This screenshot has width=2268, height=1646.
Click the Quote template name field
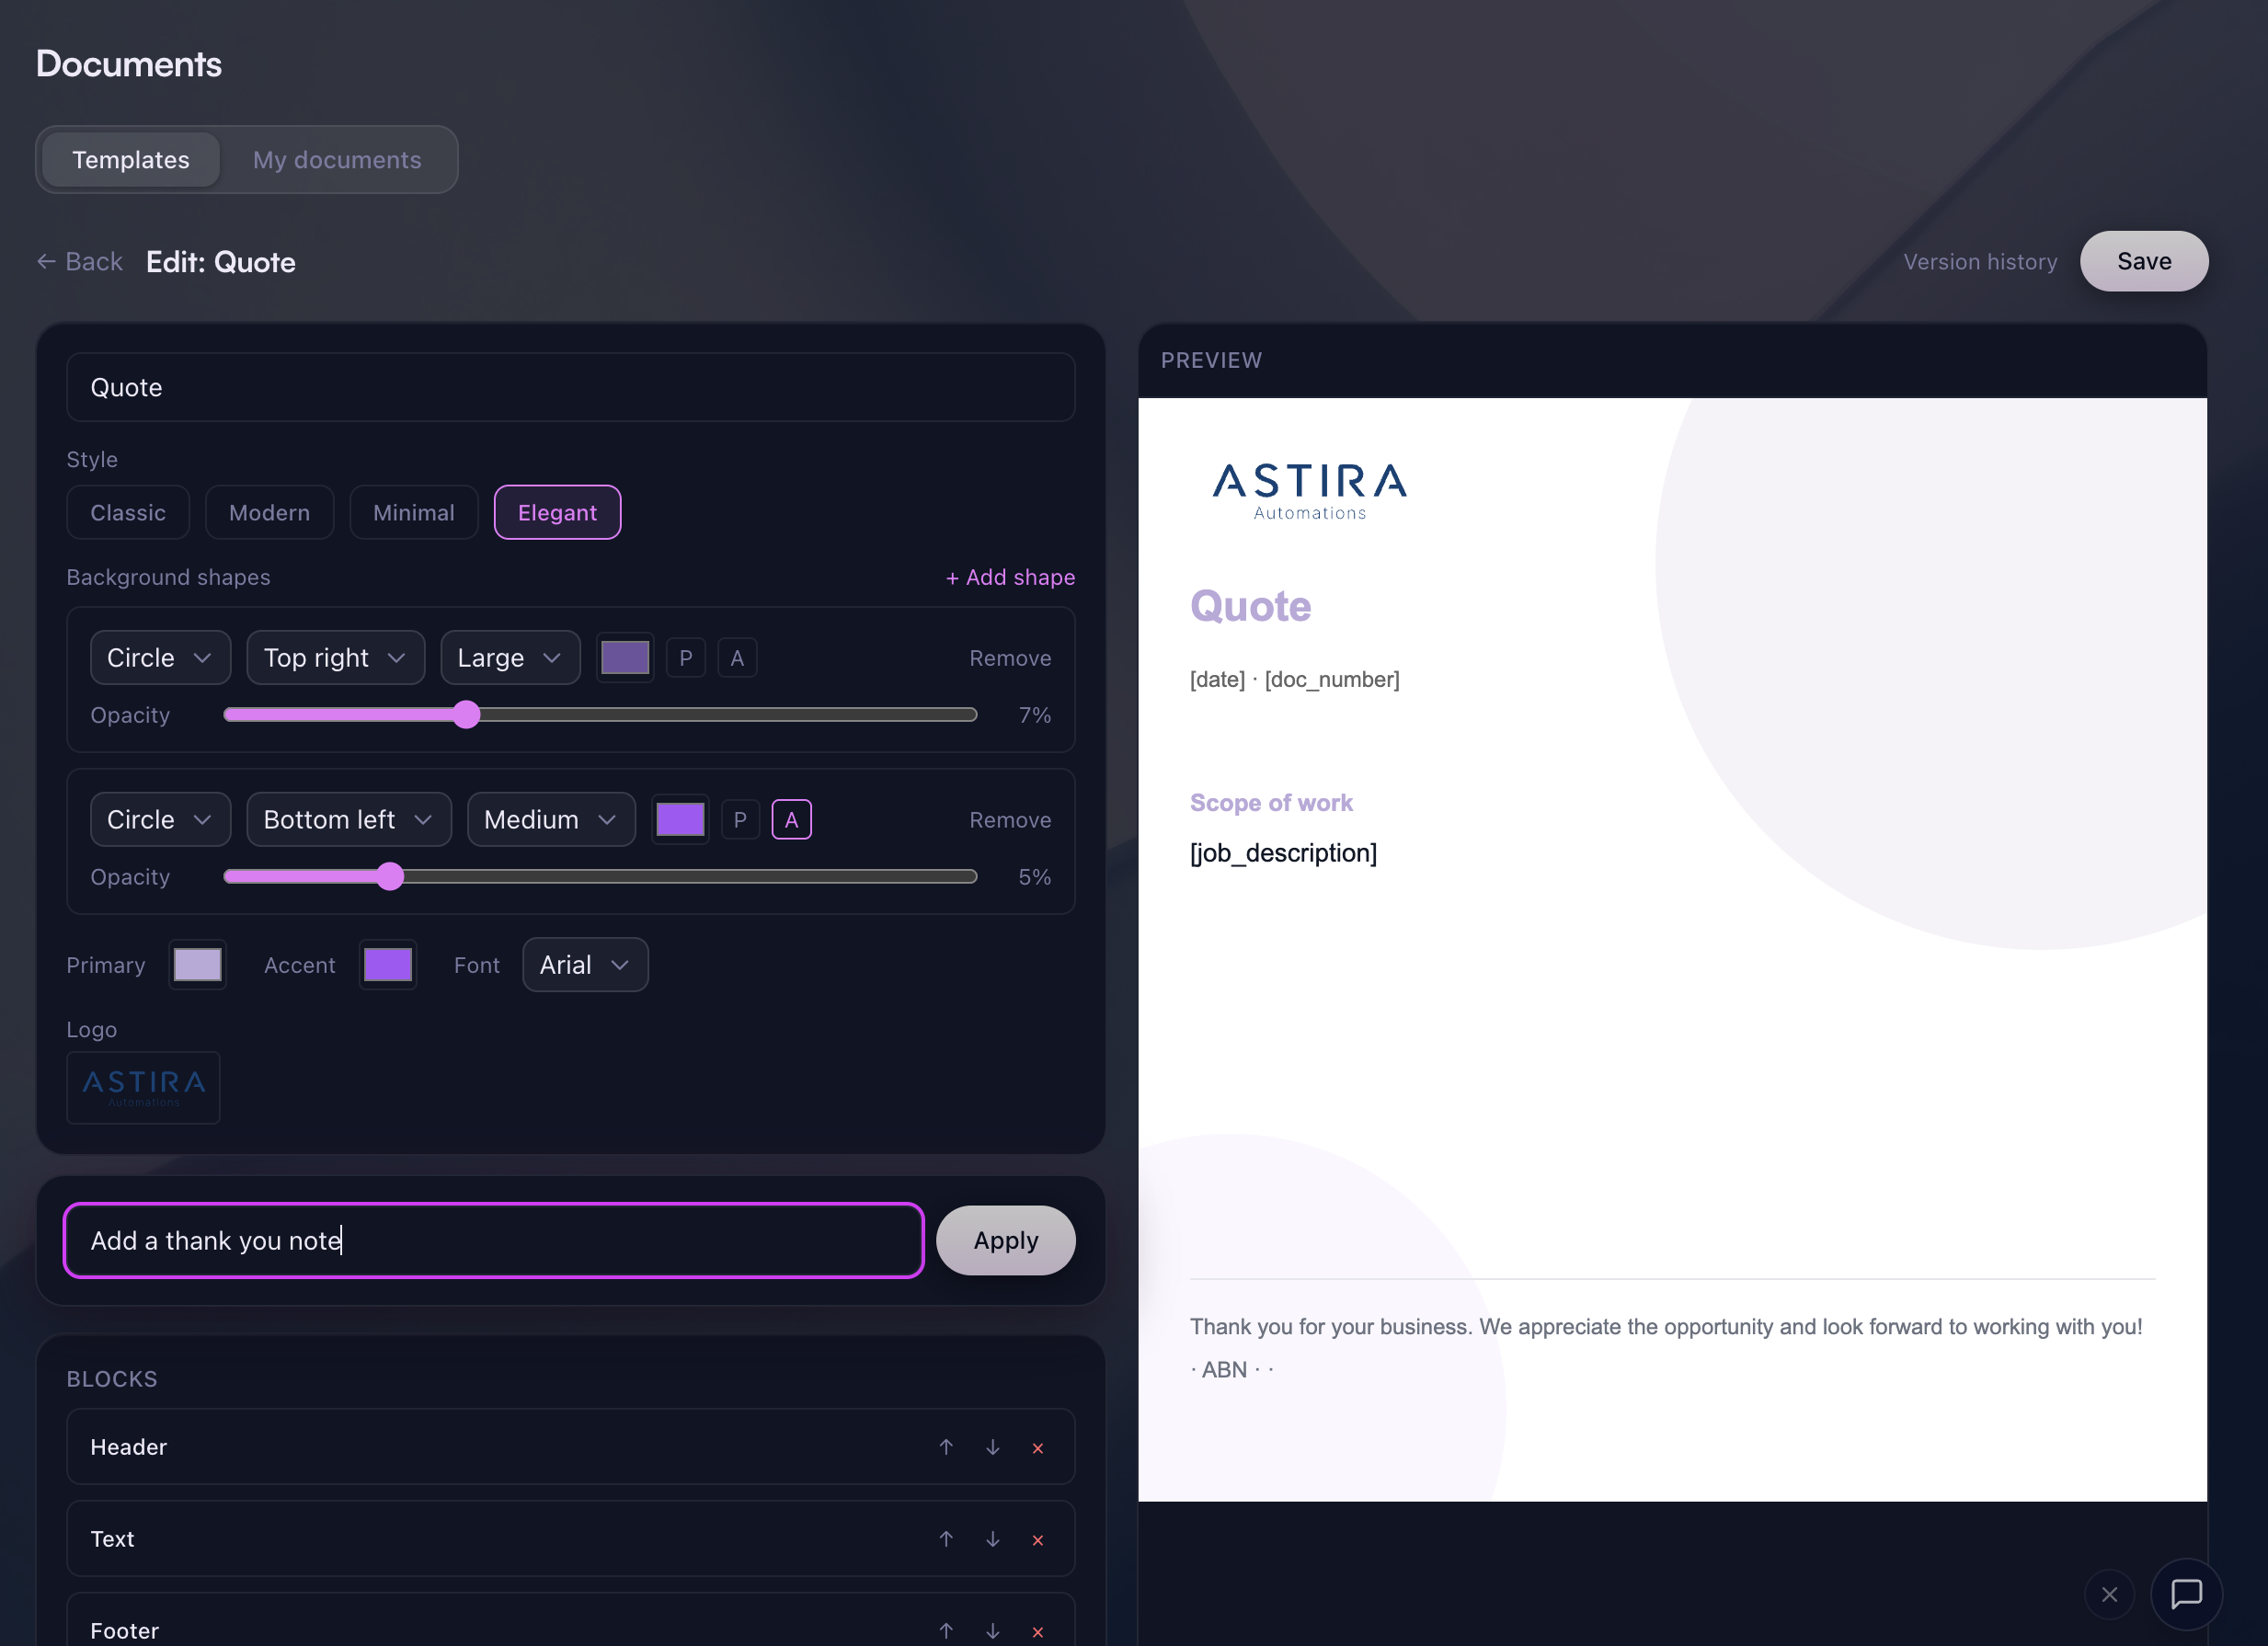point(571,387)
